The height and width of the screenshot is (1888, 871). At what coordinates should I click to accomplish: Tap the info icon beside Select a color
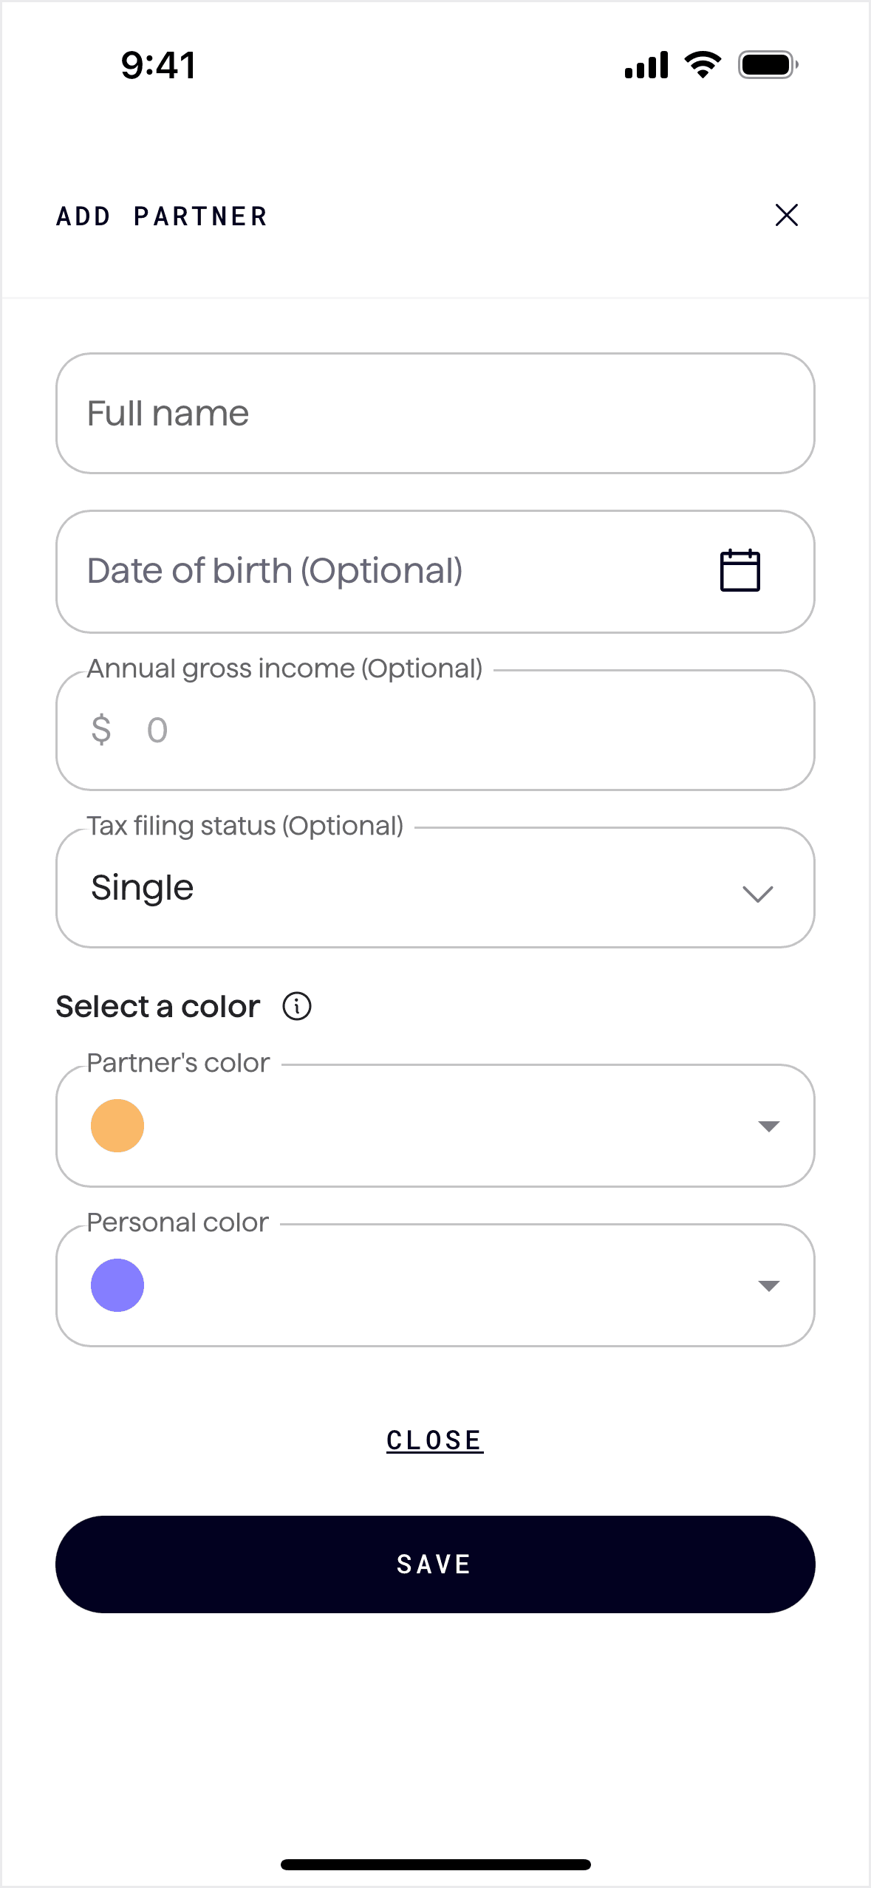[297, 1006]
